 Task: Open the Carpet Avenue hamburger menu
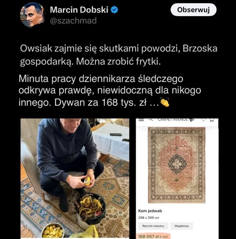point(141,120)
